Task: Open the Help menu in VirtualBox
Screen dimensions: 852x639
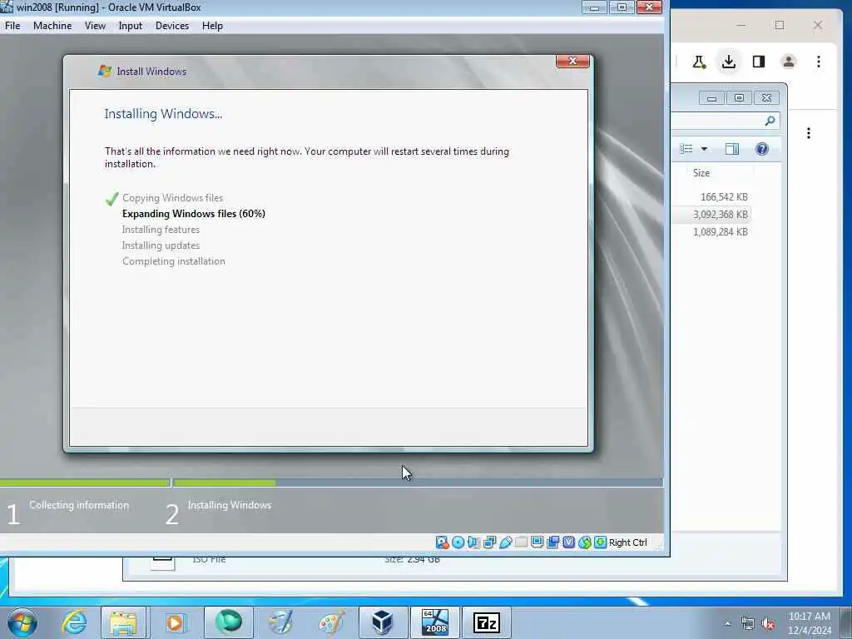Action: coord(212,26)
